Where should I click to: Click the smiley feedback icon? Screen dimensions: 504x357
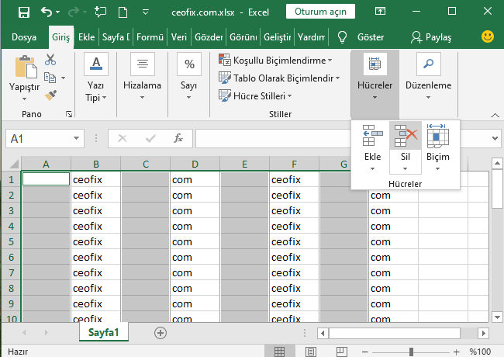(487, 36)
